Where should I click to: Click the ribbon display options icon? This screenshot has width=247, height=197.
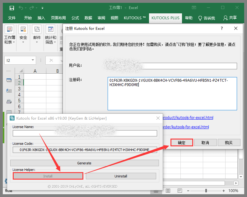coord(194,7)
